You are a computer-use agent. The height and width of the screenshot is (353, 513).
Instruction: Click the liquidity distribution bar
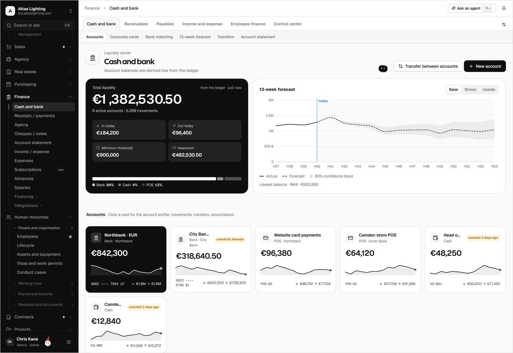pos(167,179)
